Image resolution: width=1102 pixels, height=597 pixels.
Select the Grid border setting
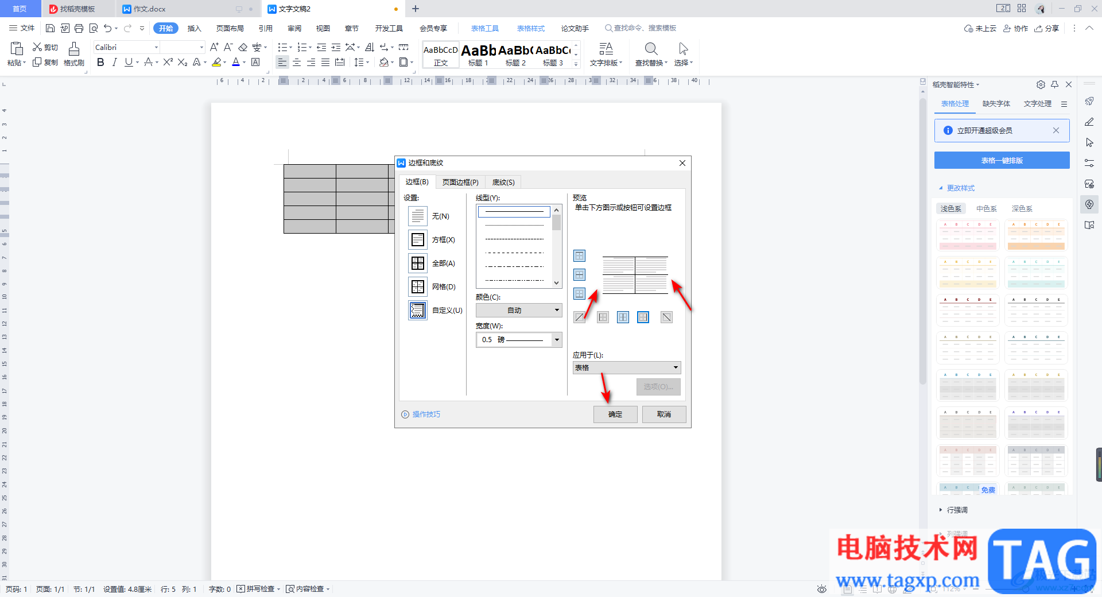coord(418,286)
